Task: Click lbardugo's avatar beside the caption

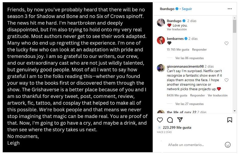Action: point(161,23)
